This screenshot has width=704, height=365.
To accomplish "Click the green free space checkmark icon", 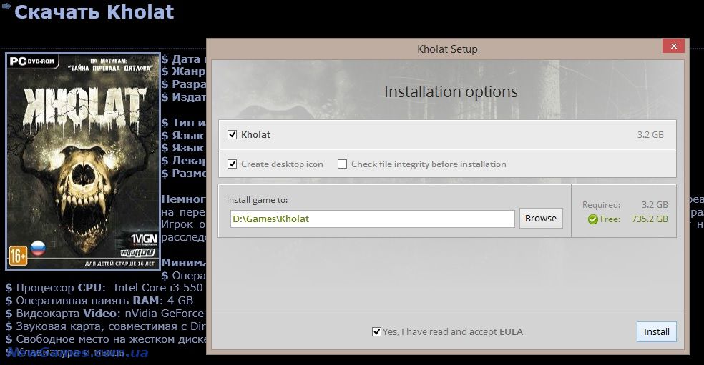I will pyautogui.click(x=592, y=219).
